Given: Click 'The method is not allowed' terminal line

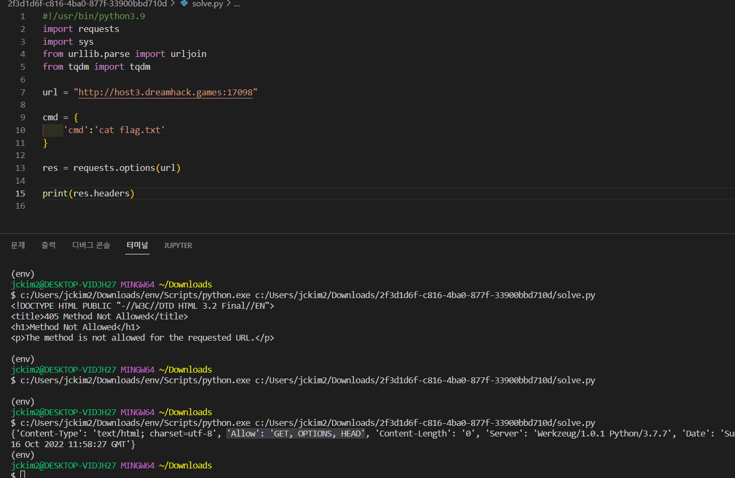Looking at the screenshot, I should (143, 338).
